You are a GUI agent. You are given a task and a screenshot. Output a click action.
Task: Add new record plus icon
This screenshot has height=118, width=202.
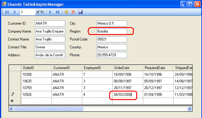point(66,12)
